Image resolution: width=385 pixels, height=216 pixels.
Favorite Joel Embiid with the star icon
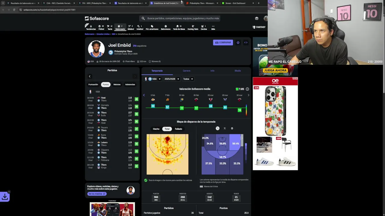[x=238, y=43]
